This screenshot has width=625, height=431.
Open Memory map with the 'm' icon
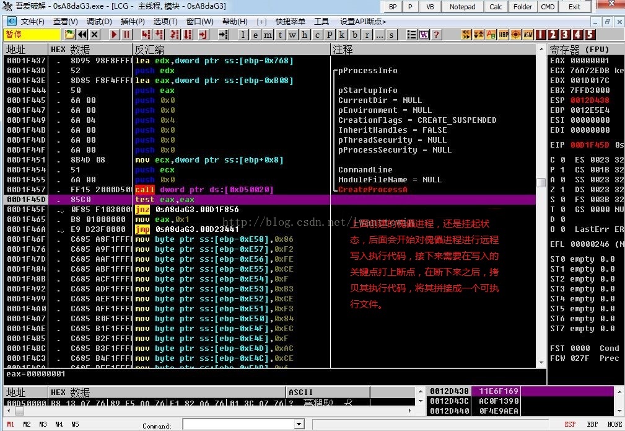point(268,35)
